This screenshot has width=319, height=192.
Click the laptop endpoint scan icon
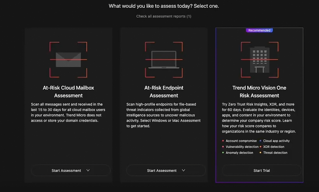click(x=164, y=60)
